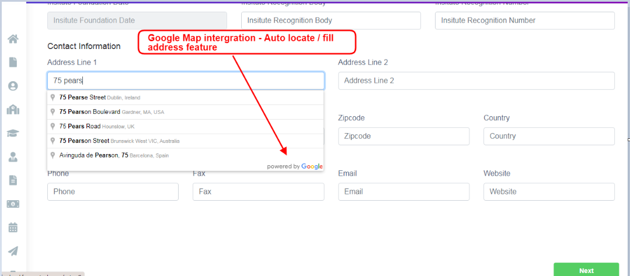
Task: Click the Website label text
Action: [x=497, y=173]
